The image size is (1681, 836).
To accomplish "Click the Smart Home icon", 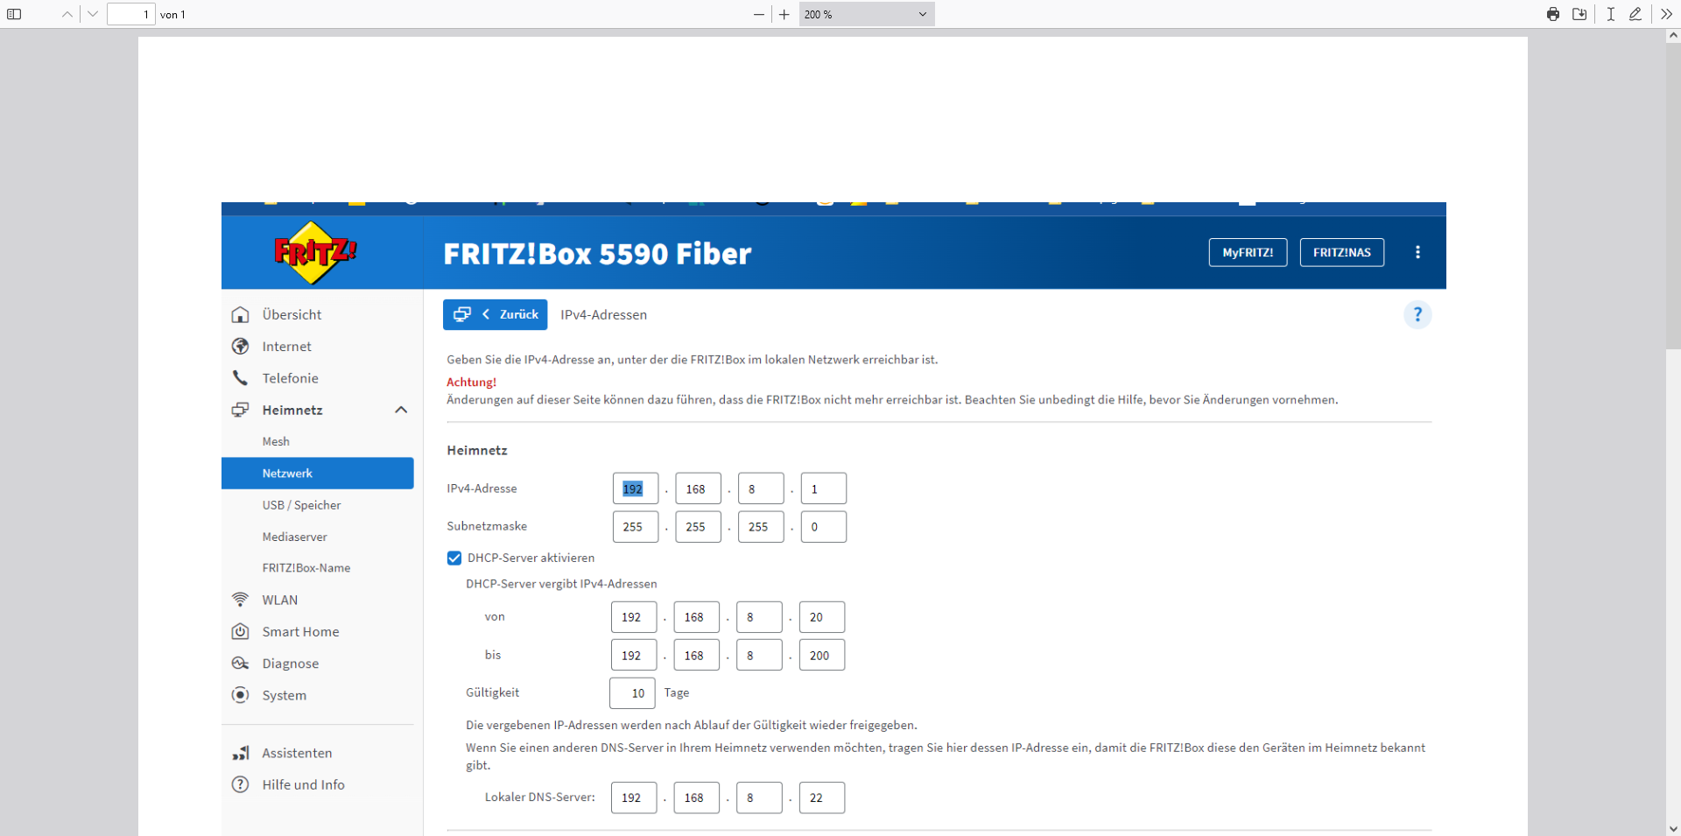I will pyautogui.click(x=240, y=631).
